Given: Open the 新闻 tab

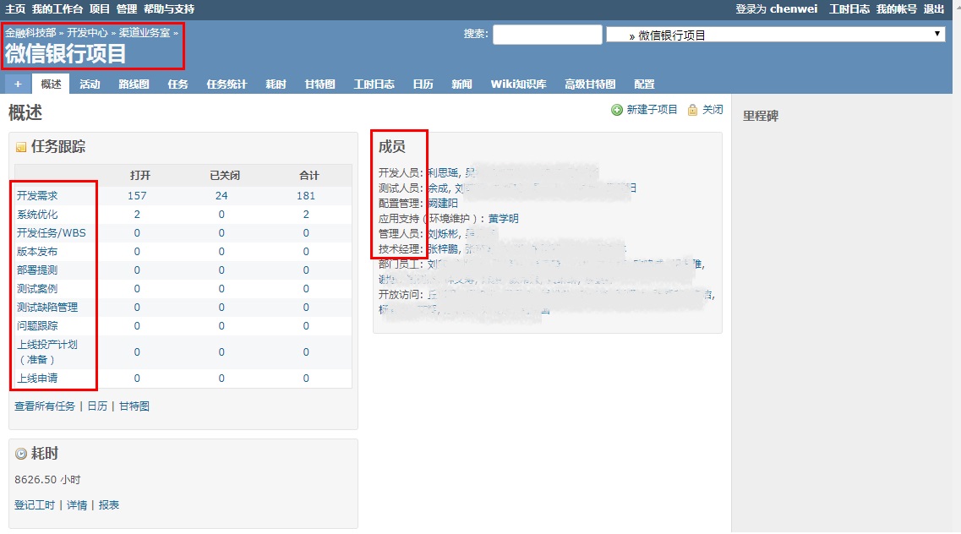Looking at the screenshot, I should click(461, 84).
